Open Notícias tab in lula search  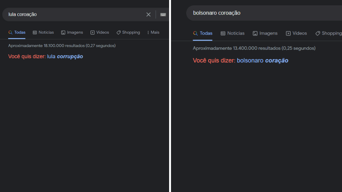pos(43,32)
